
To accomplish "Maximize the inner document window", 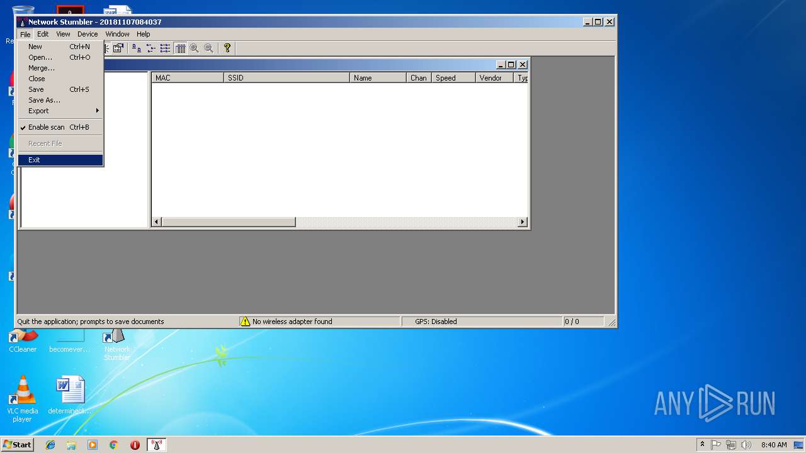I will click(511, 64).
